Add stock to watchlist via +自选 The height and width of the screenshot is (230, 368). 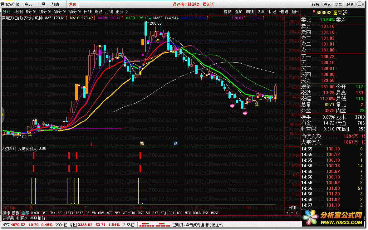(x=284, y=12)
